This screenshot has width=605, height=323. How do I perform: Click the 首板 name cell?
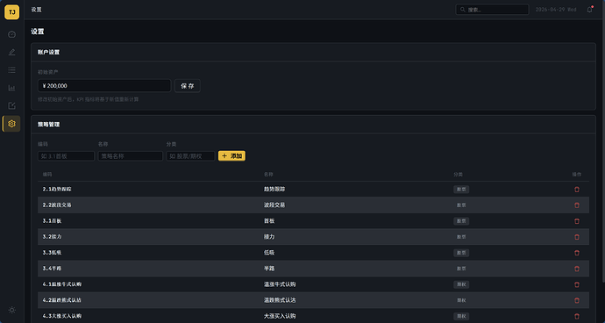point(269,221)
